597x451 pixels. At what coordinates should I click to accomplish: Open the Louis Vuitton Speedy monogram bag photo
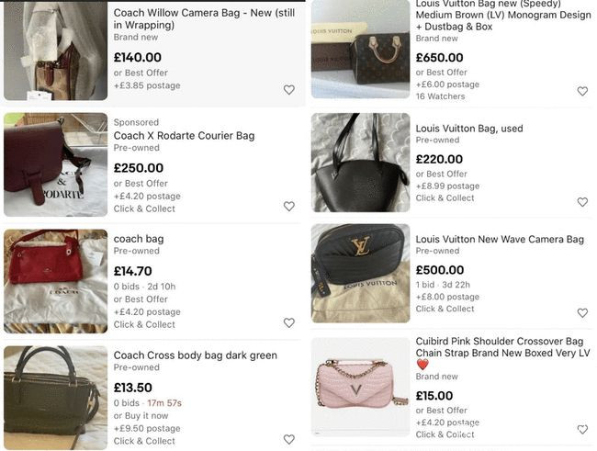click(x=360, y=50)
